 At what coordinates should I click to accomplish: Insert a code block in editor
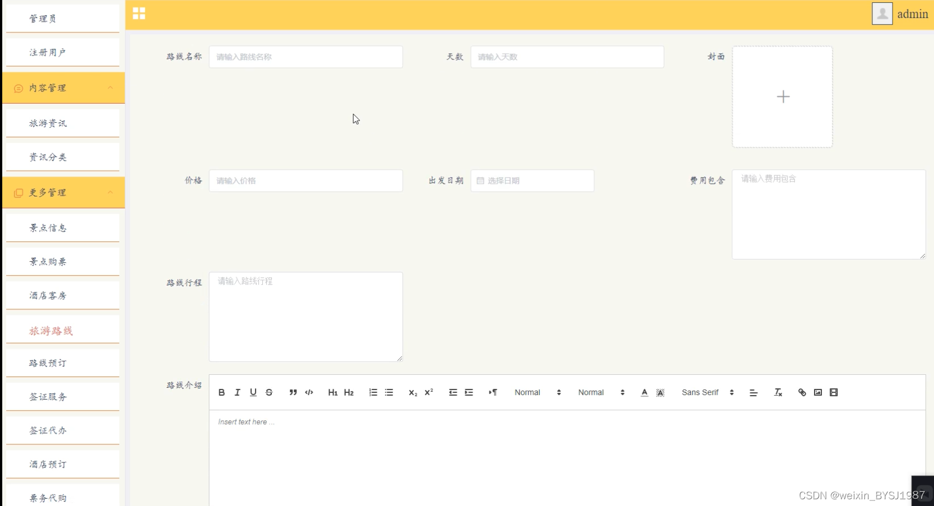pyautogui.click(x=309, y=392)
